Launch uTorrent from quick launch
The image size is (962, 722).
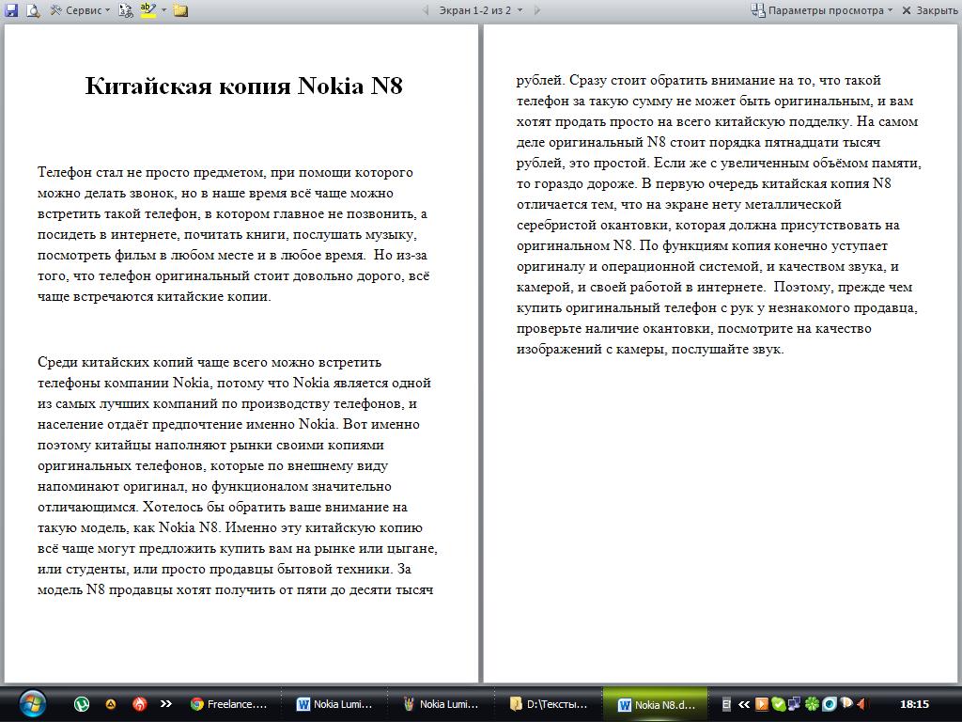[82, 704]
